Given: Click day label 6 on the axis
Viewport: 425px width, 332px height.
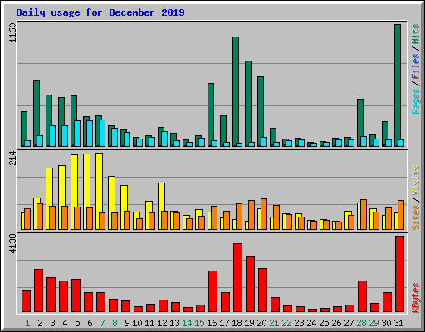Looking at the screenshot, I should pyautogui.click(x=90, y=323).
